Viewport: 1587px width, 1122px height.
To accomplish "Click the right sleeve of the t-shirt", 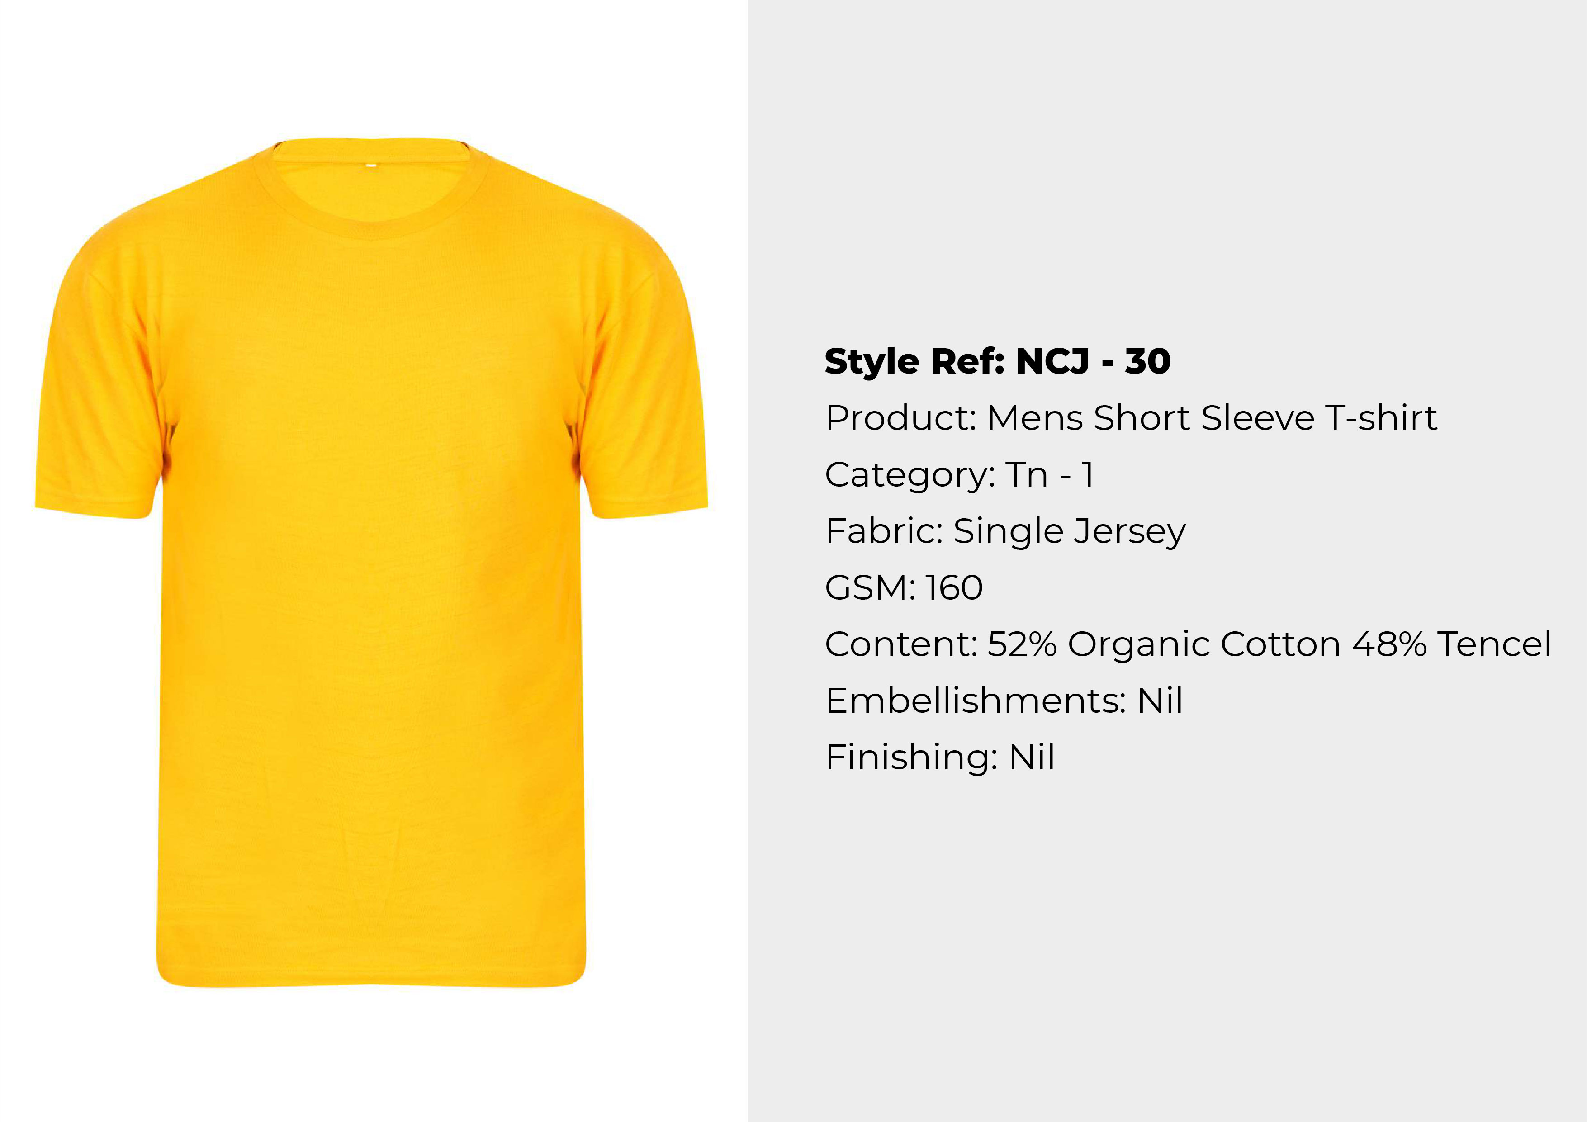I will tap(643, 387).
